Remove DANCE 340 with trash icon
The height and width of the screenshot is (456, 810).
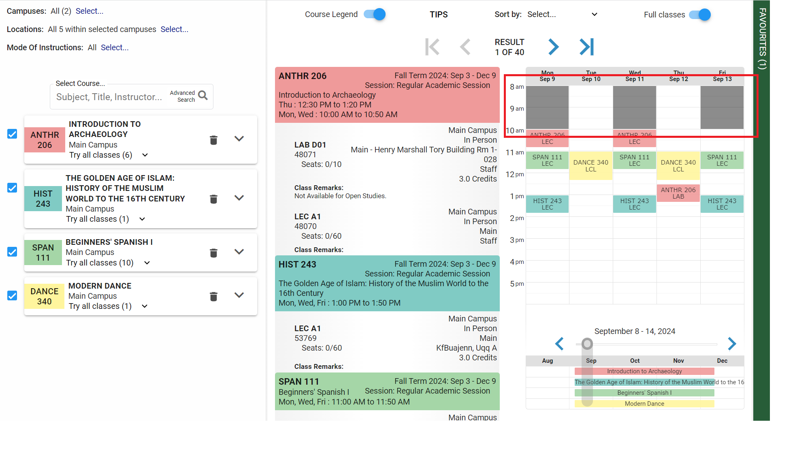coord(213,297)
